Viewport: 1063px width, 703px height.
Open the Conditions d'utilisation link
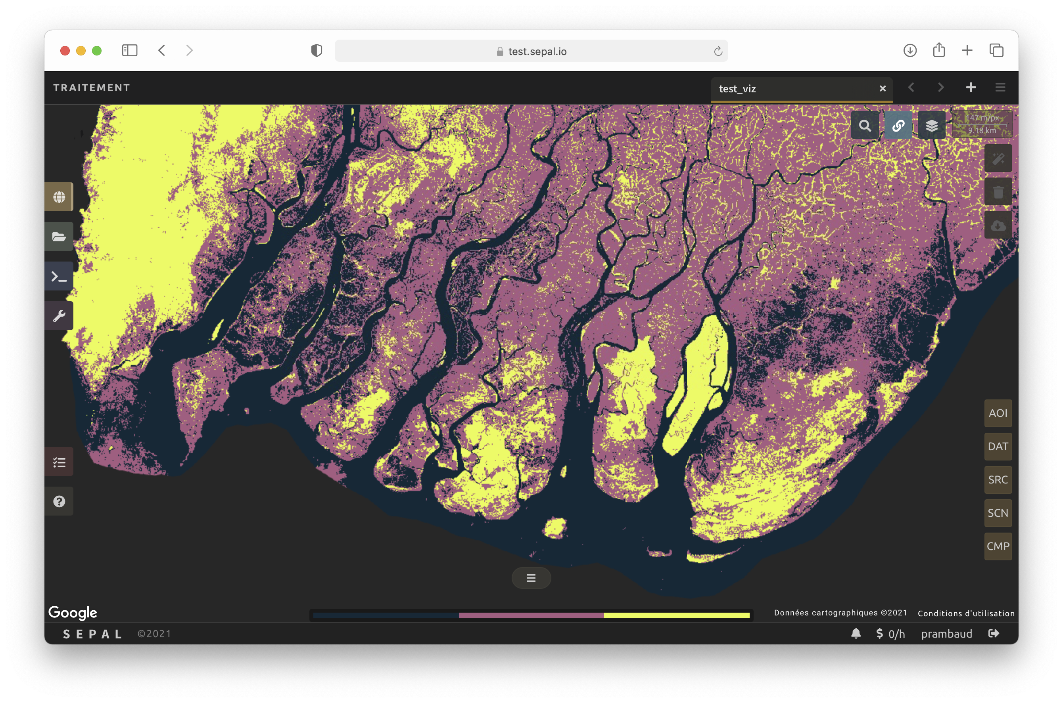966,613
